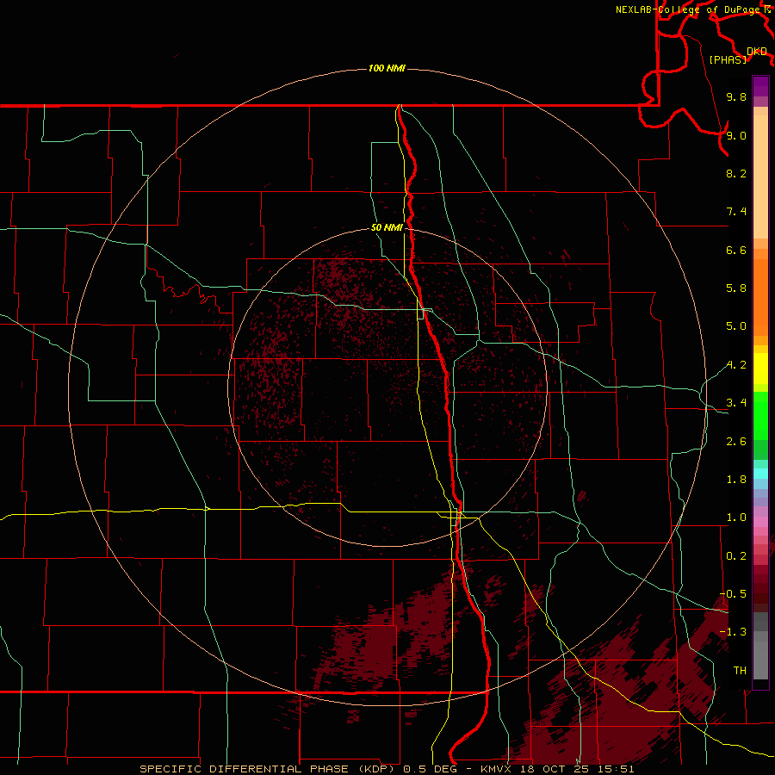Click the gray bottom segment of the color bar
Screen dimensions: 775x775
click(x=760, y=655)
